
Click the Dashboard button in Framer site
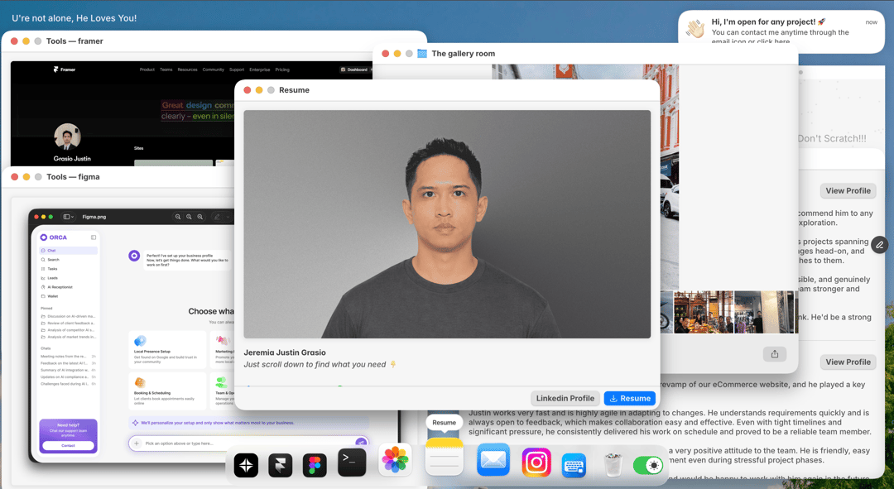[354, 70]
